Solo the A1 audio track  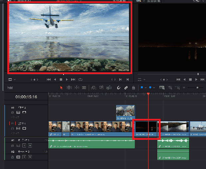pyautogui.click(x=24, y=145)
